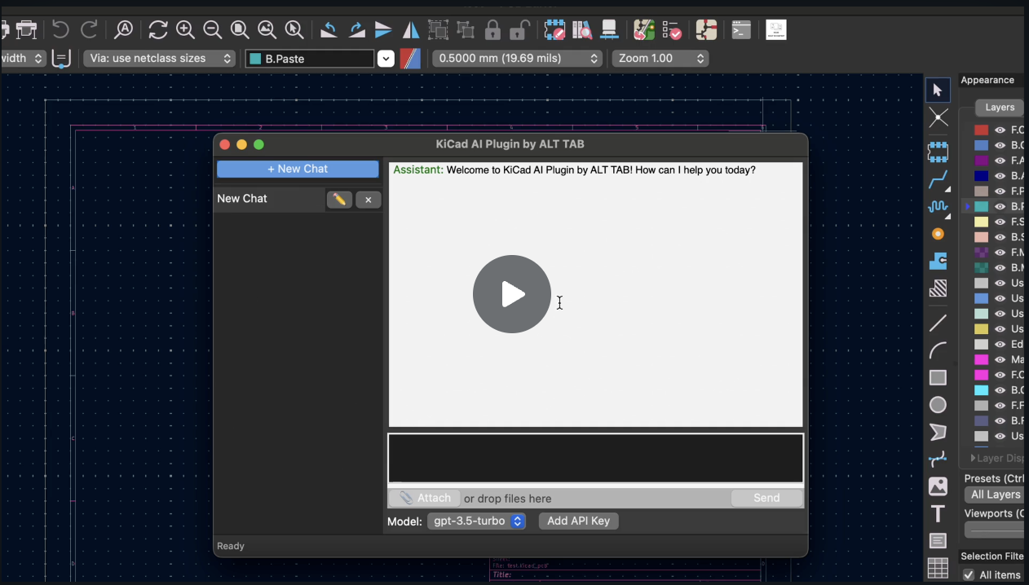Toggle eye for teal B.Paste layer
This screenshot has width=1029, height=585.
[x=1000, y=207]
